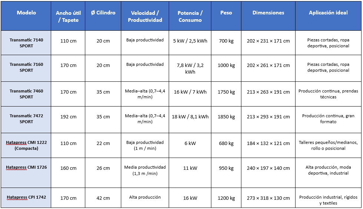
Task: Select the Aplicación ideal header cell
Action: click(328, 13)
